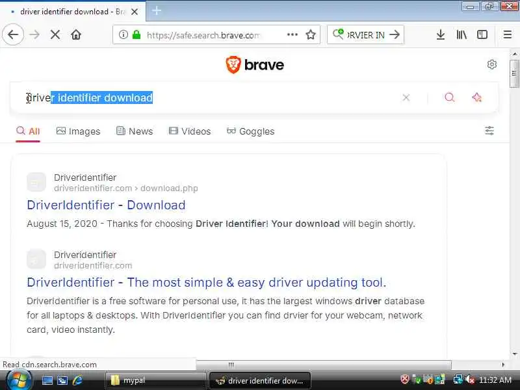Close the driver identifier download tab
Screen dimensions: 520x390
[135, 12]
